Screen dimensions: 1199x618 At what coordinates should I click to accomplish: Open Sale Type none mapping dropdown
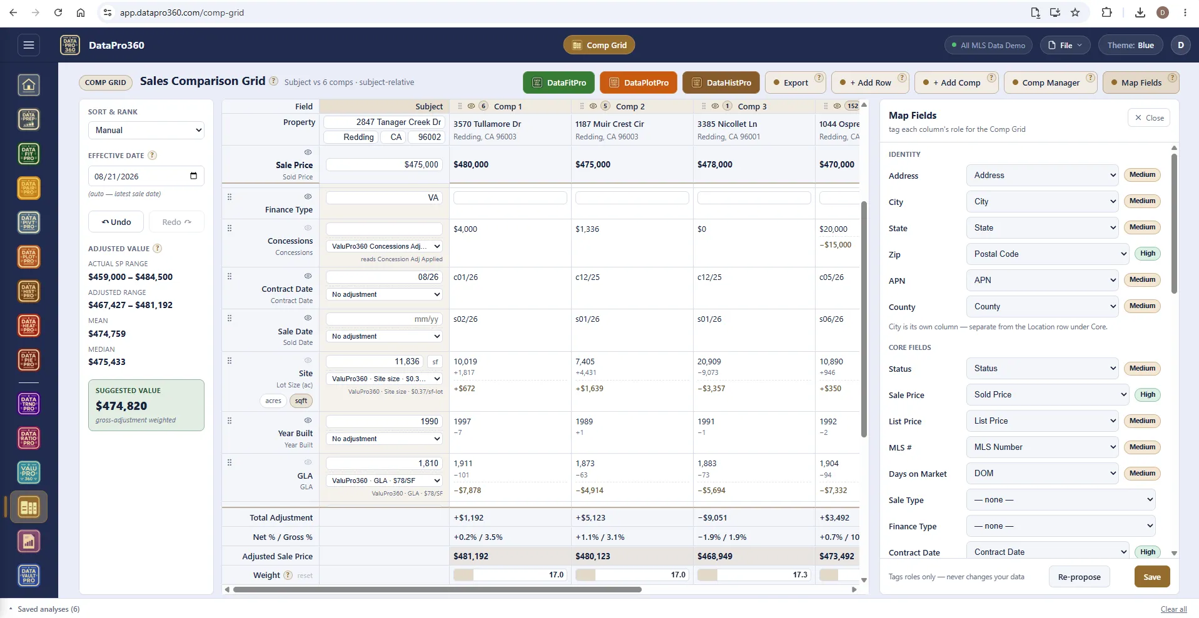click(1061, 500)
